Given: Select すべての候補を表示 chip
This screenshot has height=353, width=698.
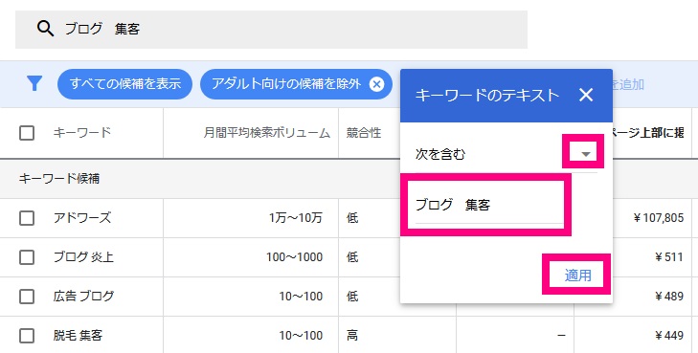Looking at the screenshot, I should point(125,84).
